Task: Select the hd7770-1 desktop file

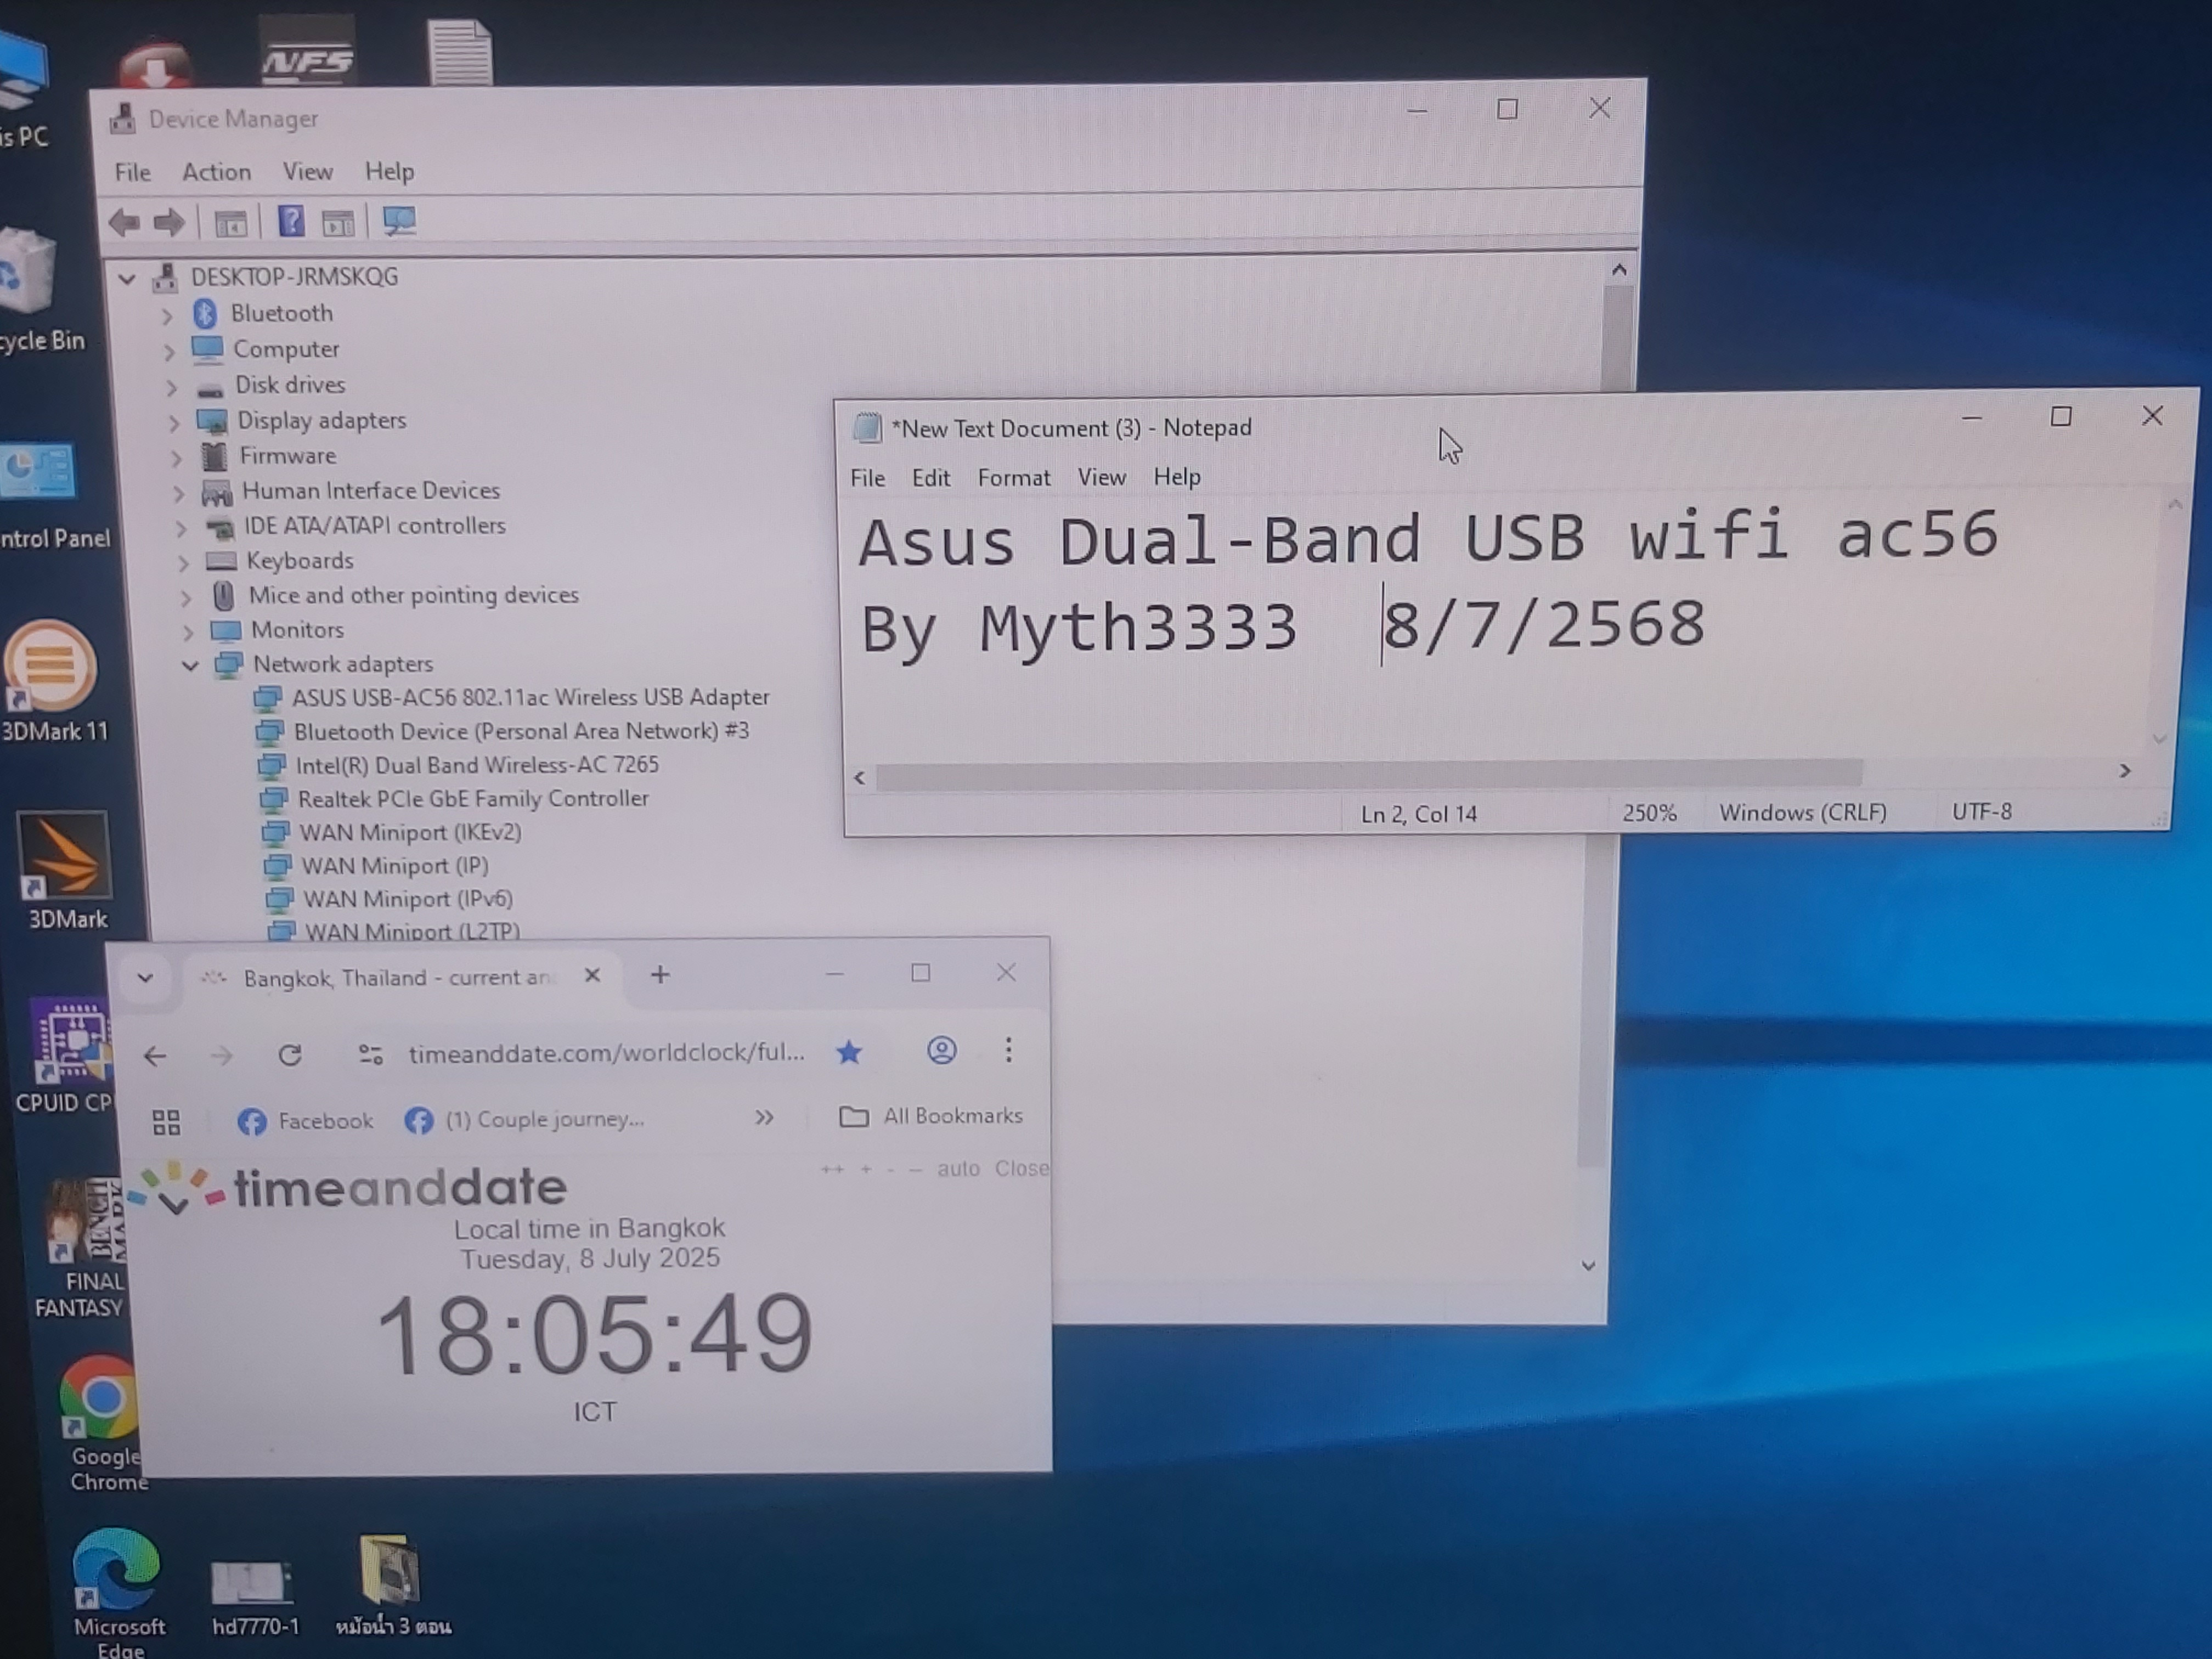Action: pos(254,1598)
